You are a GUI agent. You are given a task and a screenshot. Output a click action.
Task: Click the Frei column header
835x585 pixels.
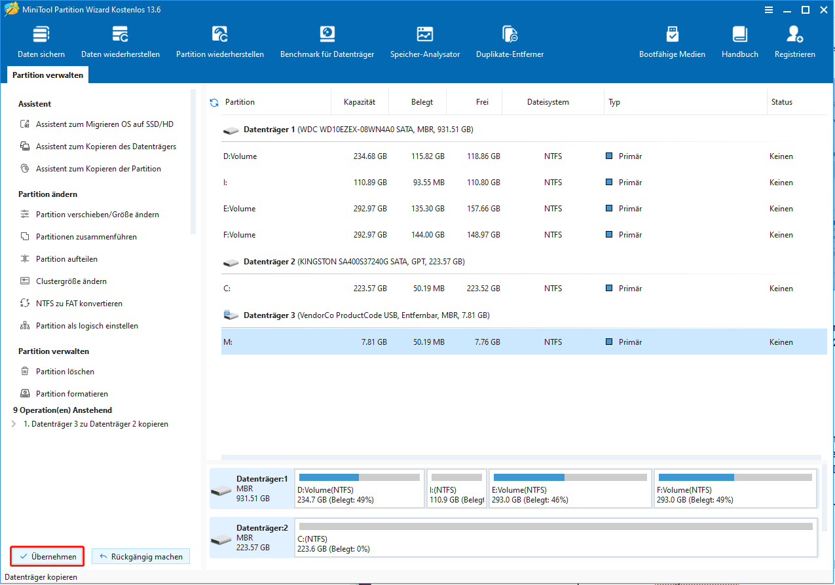tap(484, 102)
